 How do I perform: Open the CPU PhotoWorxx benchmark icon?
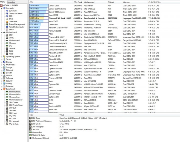(x=7, y=105)
